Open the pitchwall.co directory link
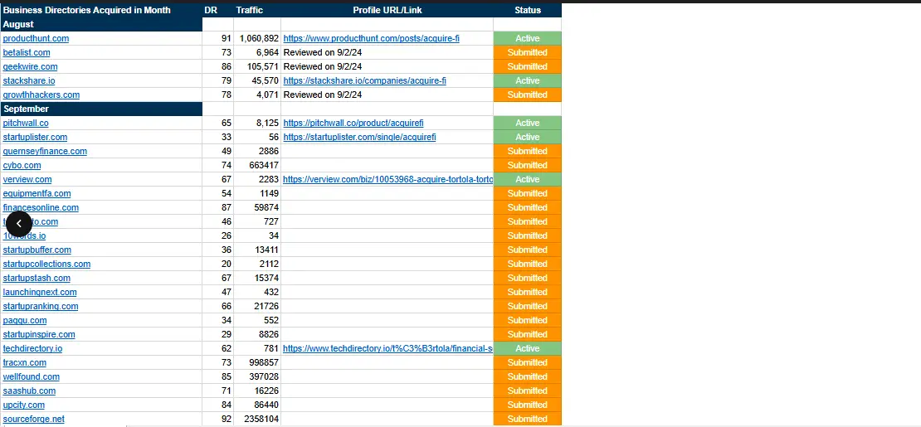This screenshot has height=427, width=921. coord(26,123)
